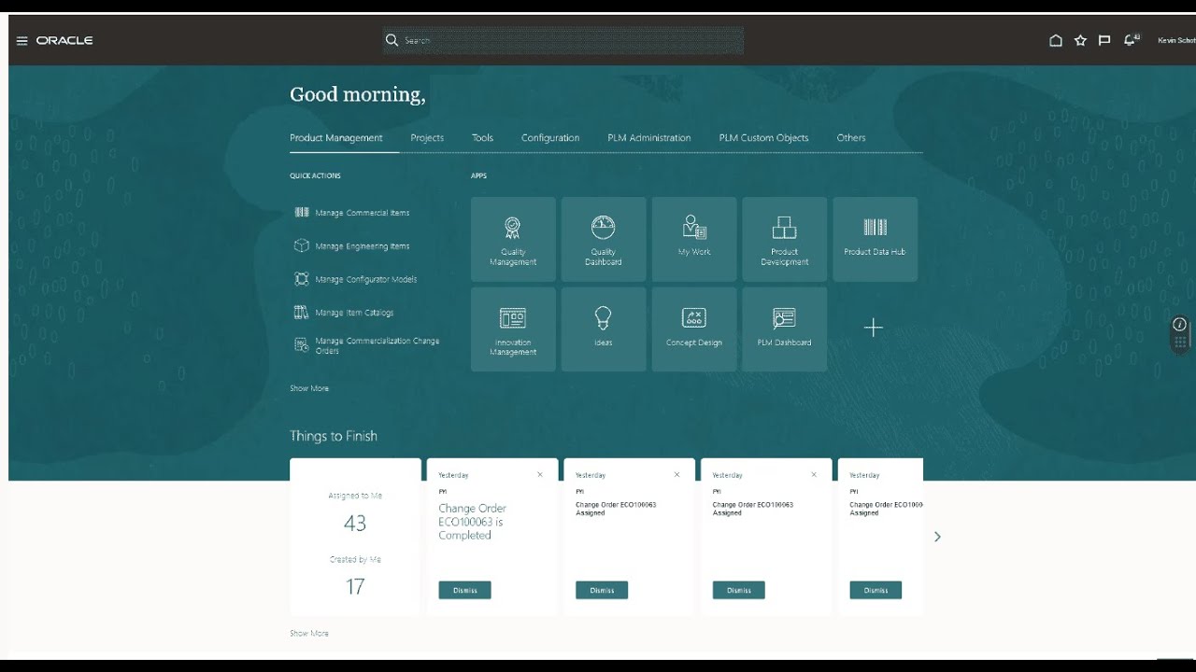Launch the Quality Management app
The width and height of the screenshot is (1196, 672).
(513, 239)
